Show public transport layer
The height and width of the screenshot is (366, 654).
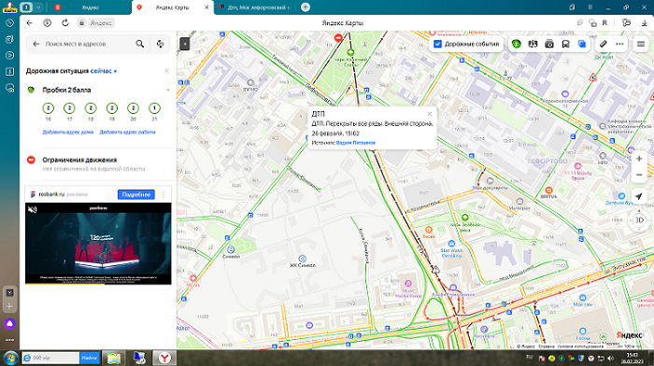coord(565,44)
